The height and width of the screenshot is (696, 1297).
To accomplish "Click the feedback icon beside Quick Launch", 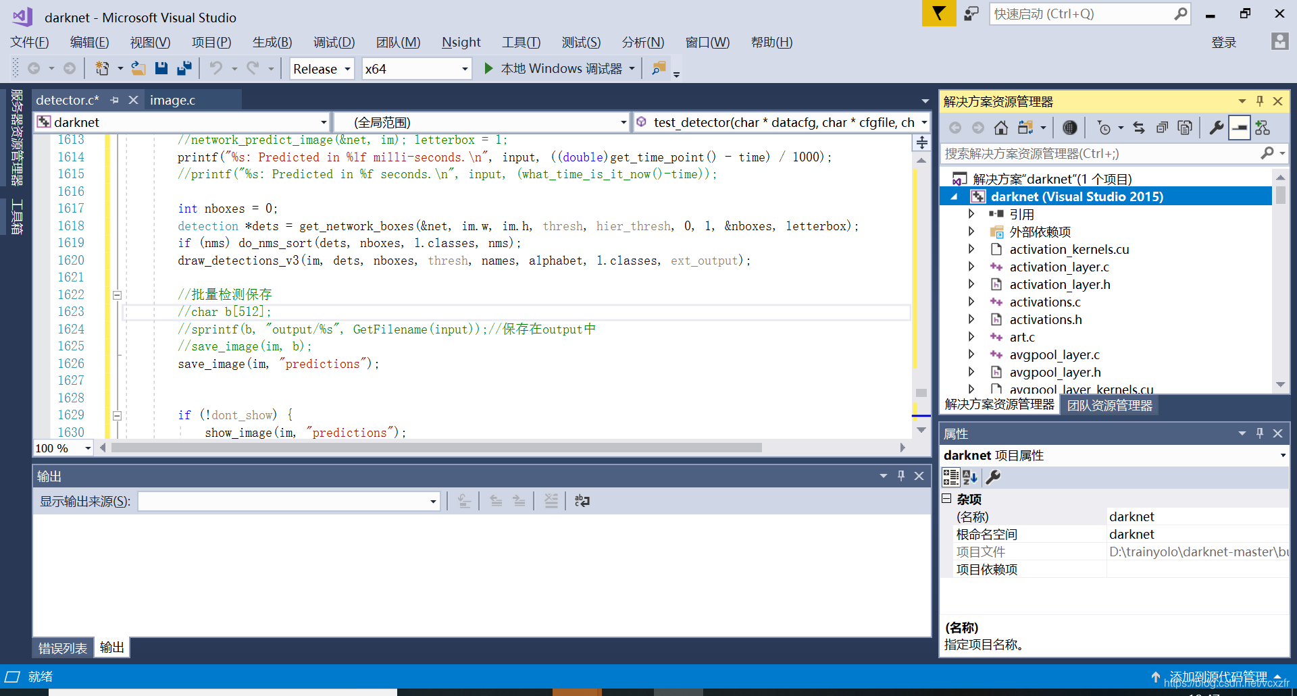I will point(971,14).
